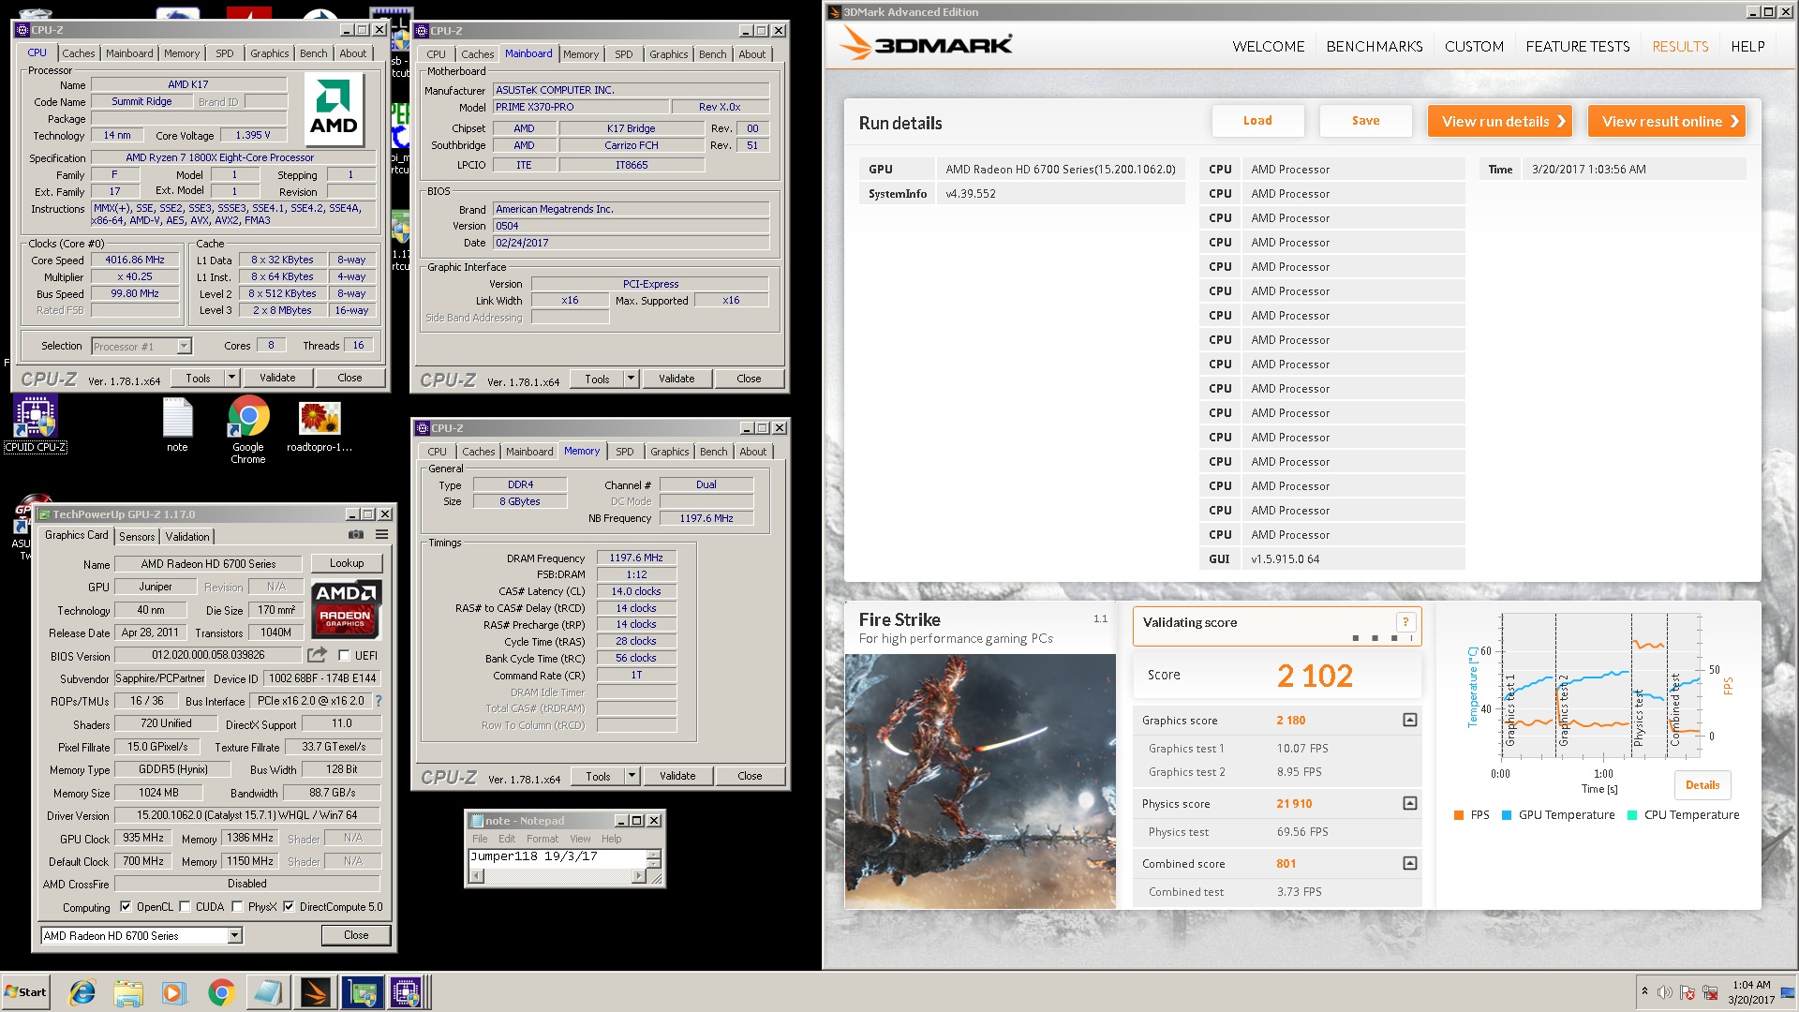The image size is (1799, 1012).
Task: Open GPU-Z hamburger menu icon
Action: coord(382,534)
